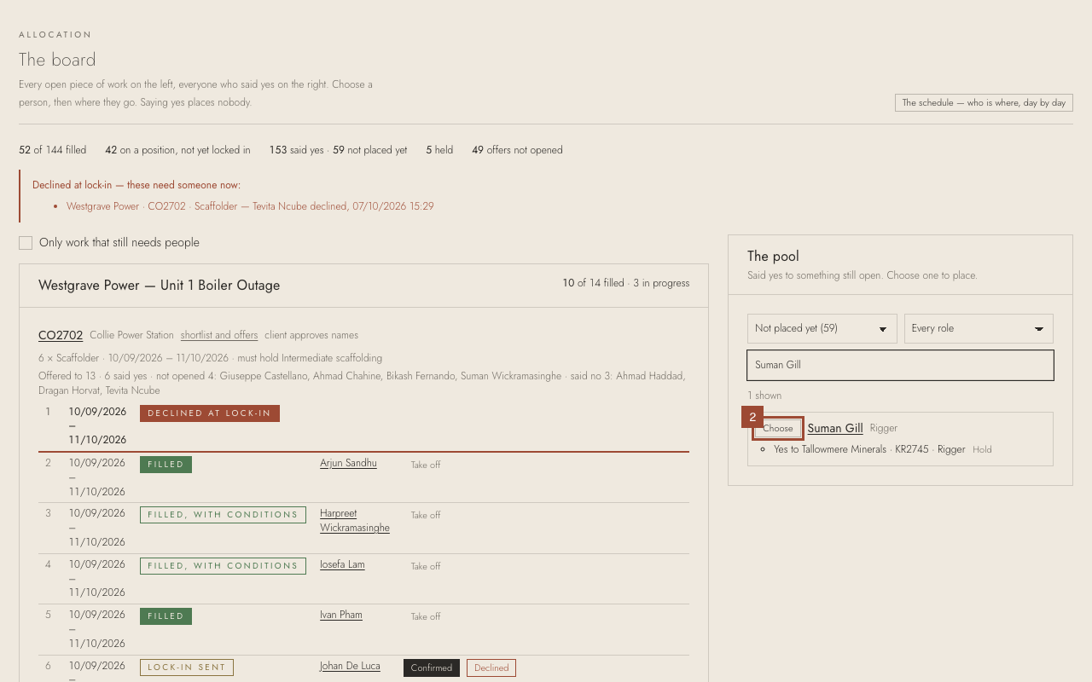Click the 'client approves names' note

pos(311,335)
